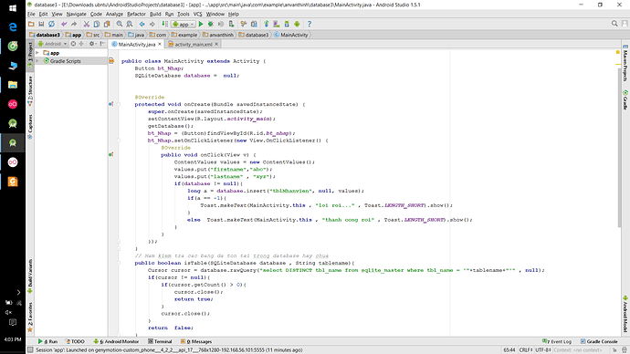Open the app run configuration dropdown
Viewport: 630px width, 354px height.
coord(184,24)
